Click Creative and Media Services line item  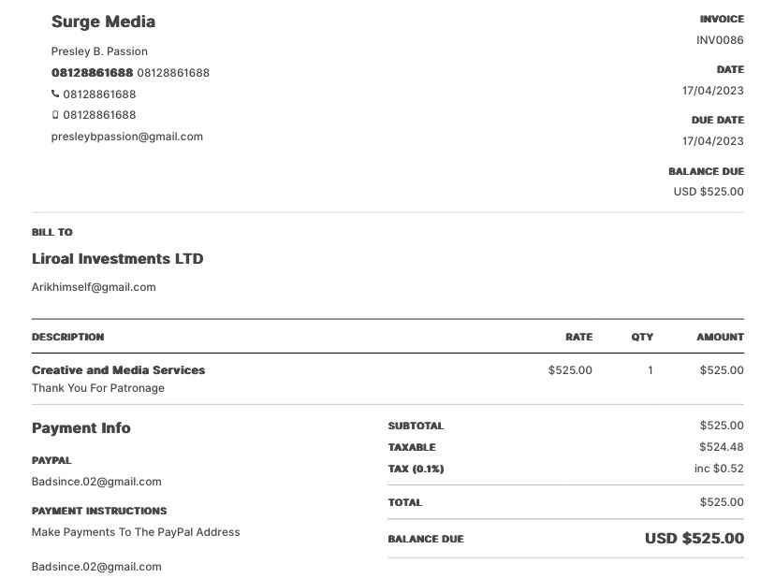[x=118, y=369]
